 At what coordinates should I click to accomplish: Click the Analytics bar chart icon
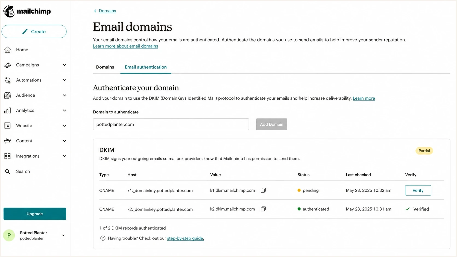point(8,110)
